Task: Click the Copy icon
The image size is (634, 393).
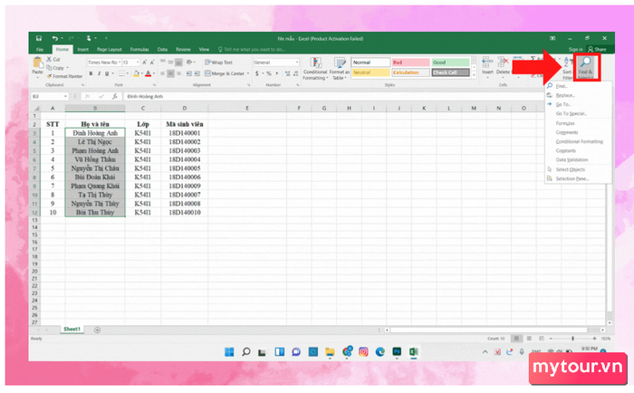Action: pos(49,68)
